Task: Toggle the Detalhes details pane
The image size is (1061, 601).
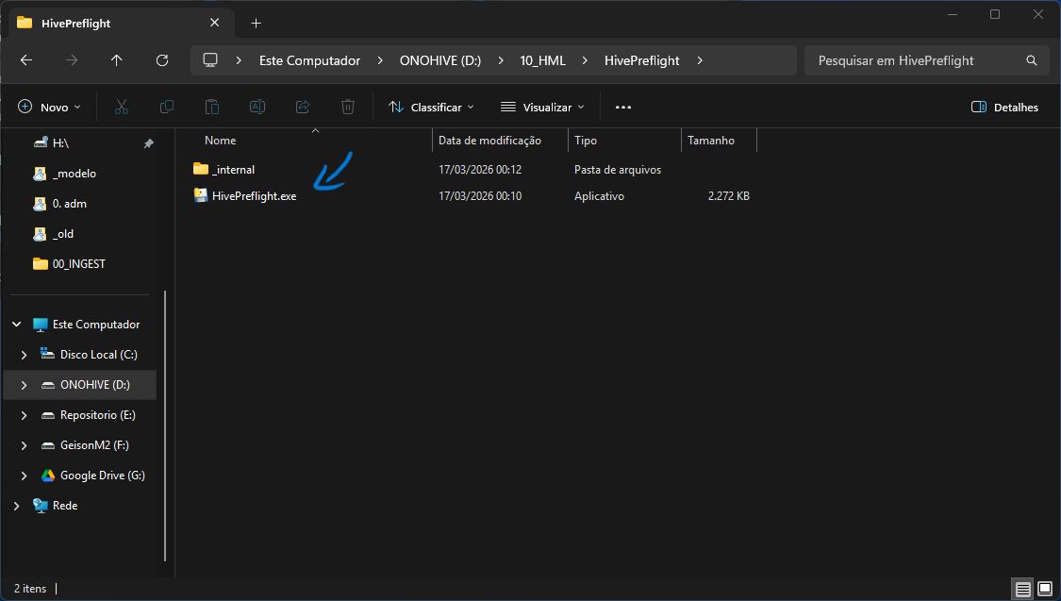Action: coord(1004,107)
